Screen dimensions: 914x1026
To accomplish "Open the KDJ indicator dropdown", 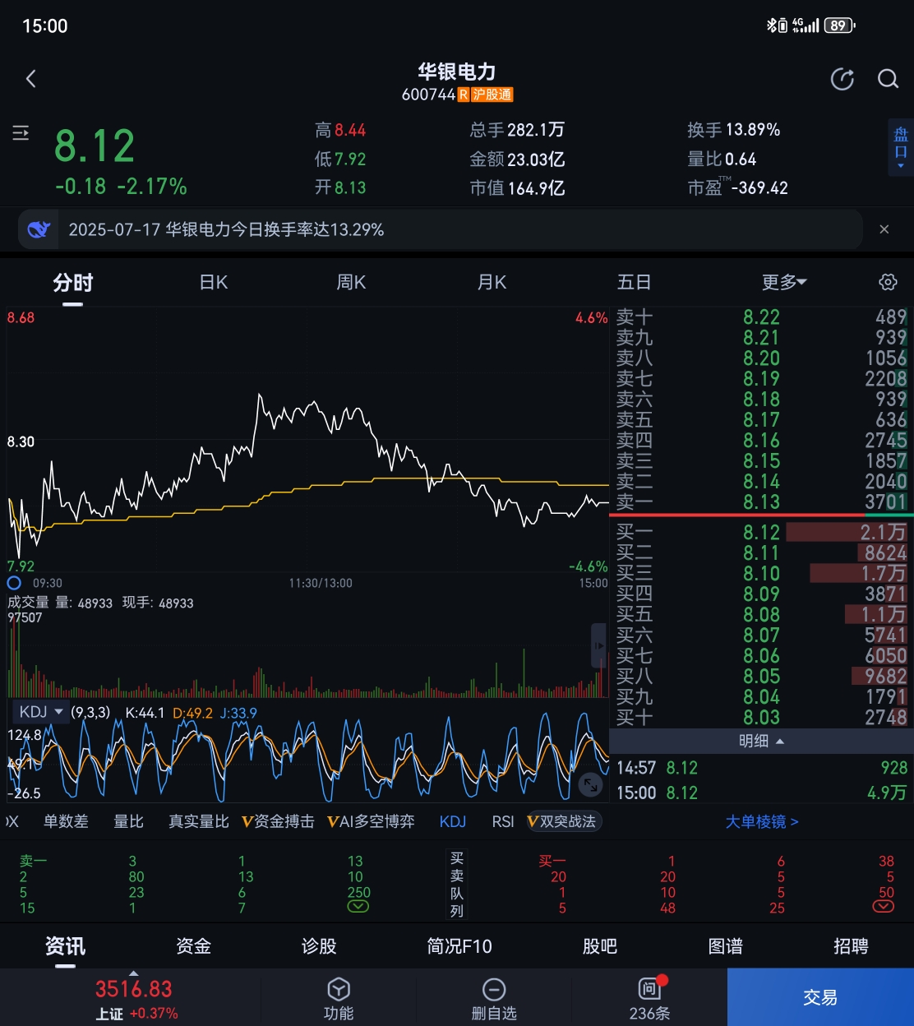I will click(x=41, y=712).
